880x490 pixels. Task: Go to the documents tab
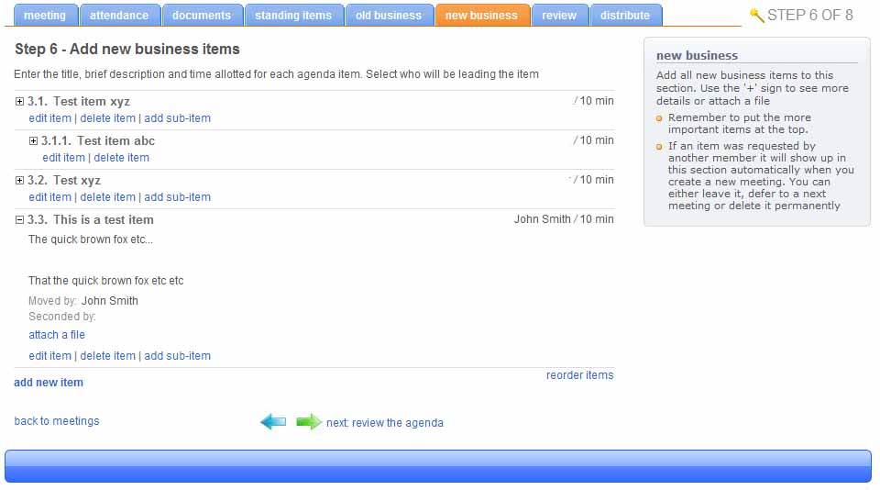[x=202, y=16]
